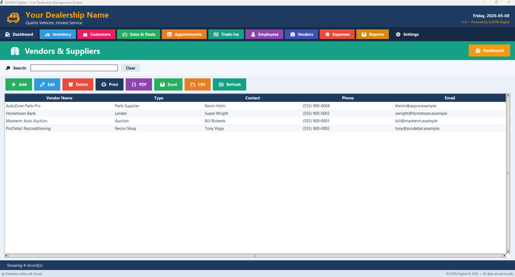The width and height of the screenshot is (515, 277).
Task: Click the Trade-Ins icon
Action: point(216,35)
